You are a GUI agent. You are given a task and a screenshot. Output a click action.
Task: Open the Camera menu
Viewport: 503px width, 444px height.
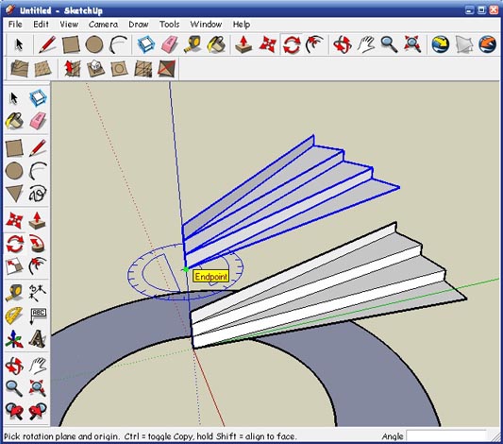click(103, 25)
